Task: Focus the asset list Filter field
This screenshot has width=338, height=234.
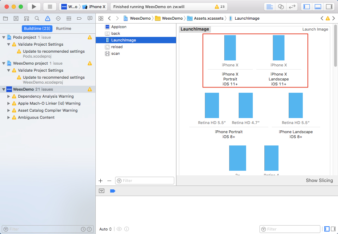Action: tap(145, 181)
